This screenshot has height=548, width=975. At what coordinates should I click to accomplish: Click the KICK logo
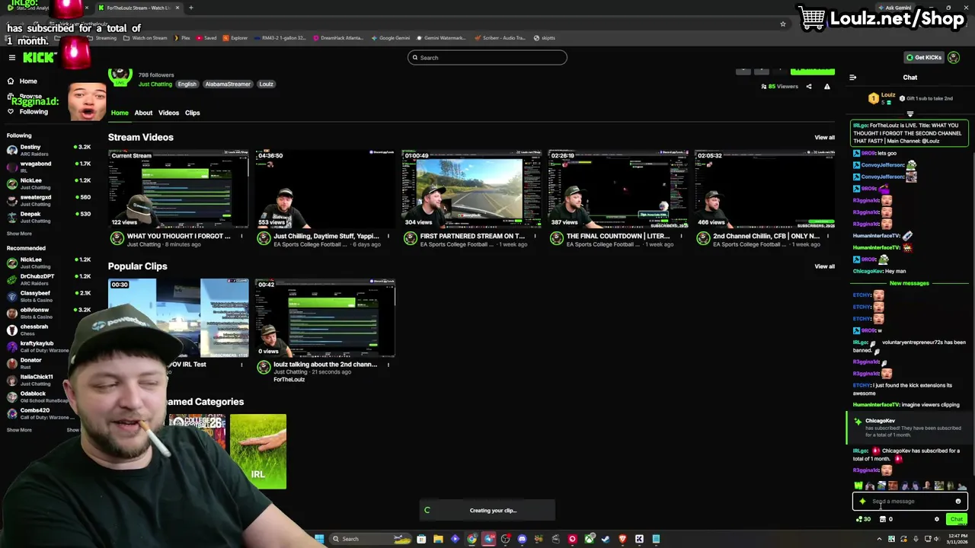39,58
